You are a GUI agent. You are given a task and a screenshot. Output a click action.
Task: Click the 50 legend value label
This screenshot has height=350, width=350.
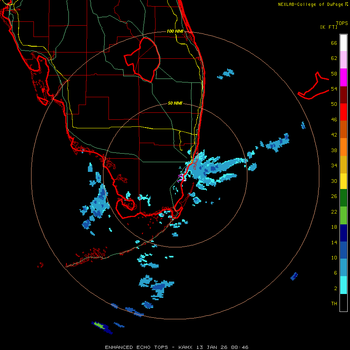334,104
